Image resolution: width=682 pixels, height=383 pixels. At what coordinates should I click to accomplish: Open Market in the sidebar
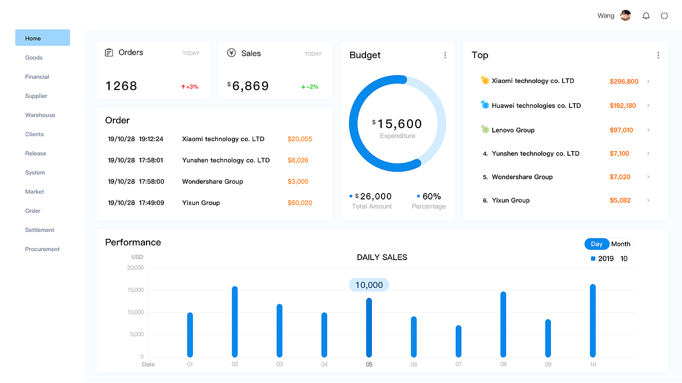tap(35, 191)
